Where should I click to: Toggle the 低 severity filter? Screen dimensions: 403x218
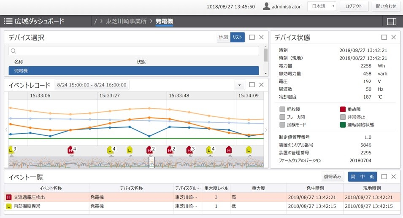(x=371, y=177)
